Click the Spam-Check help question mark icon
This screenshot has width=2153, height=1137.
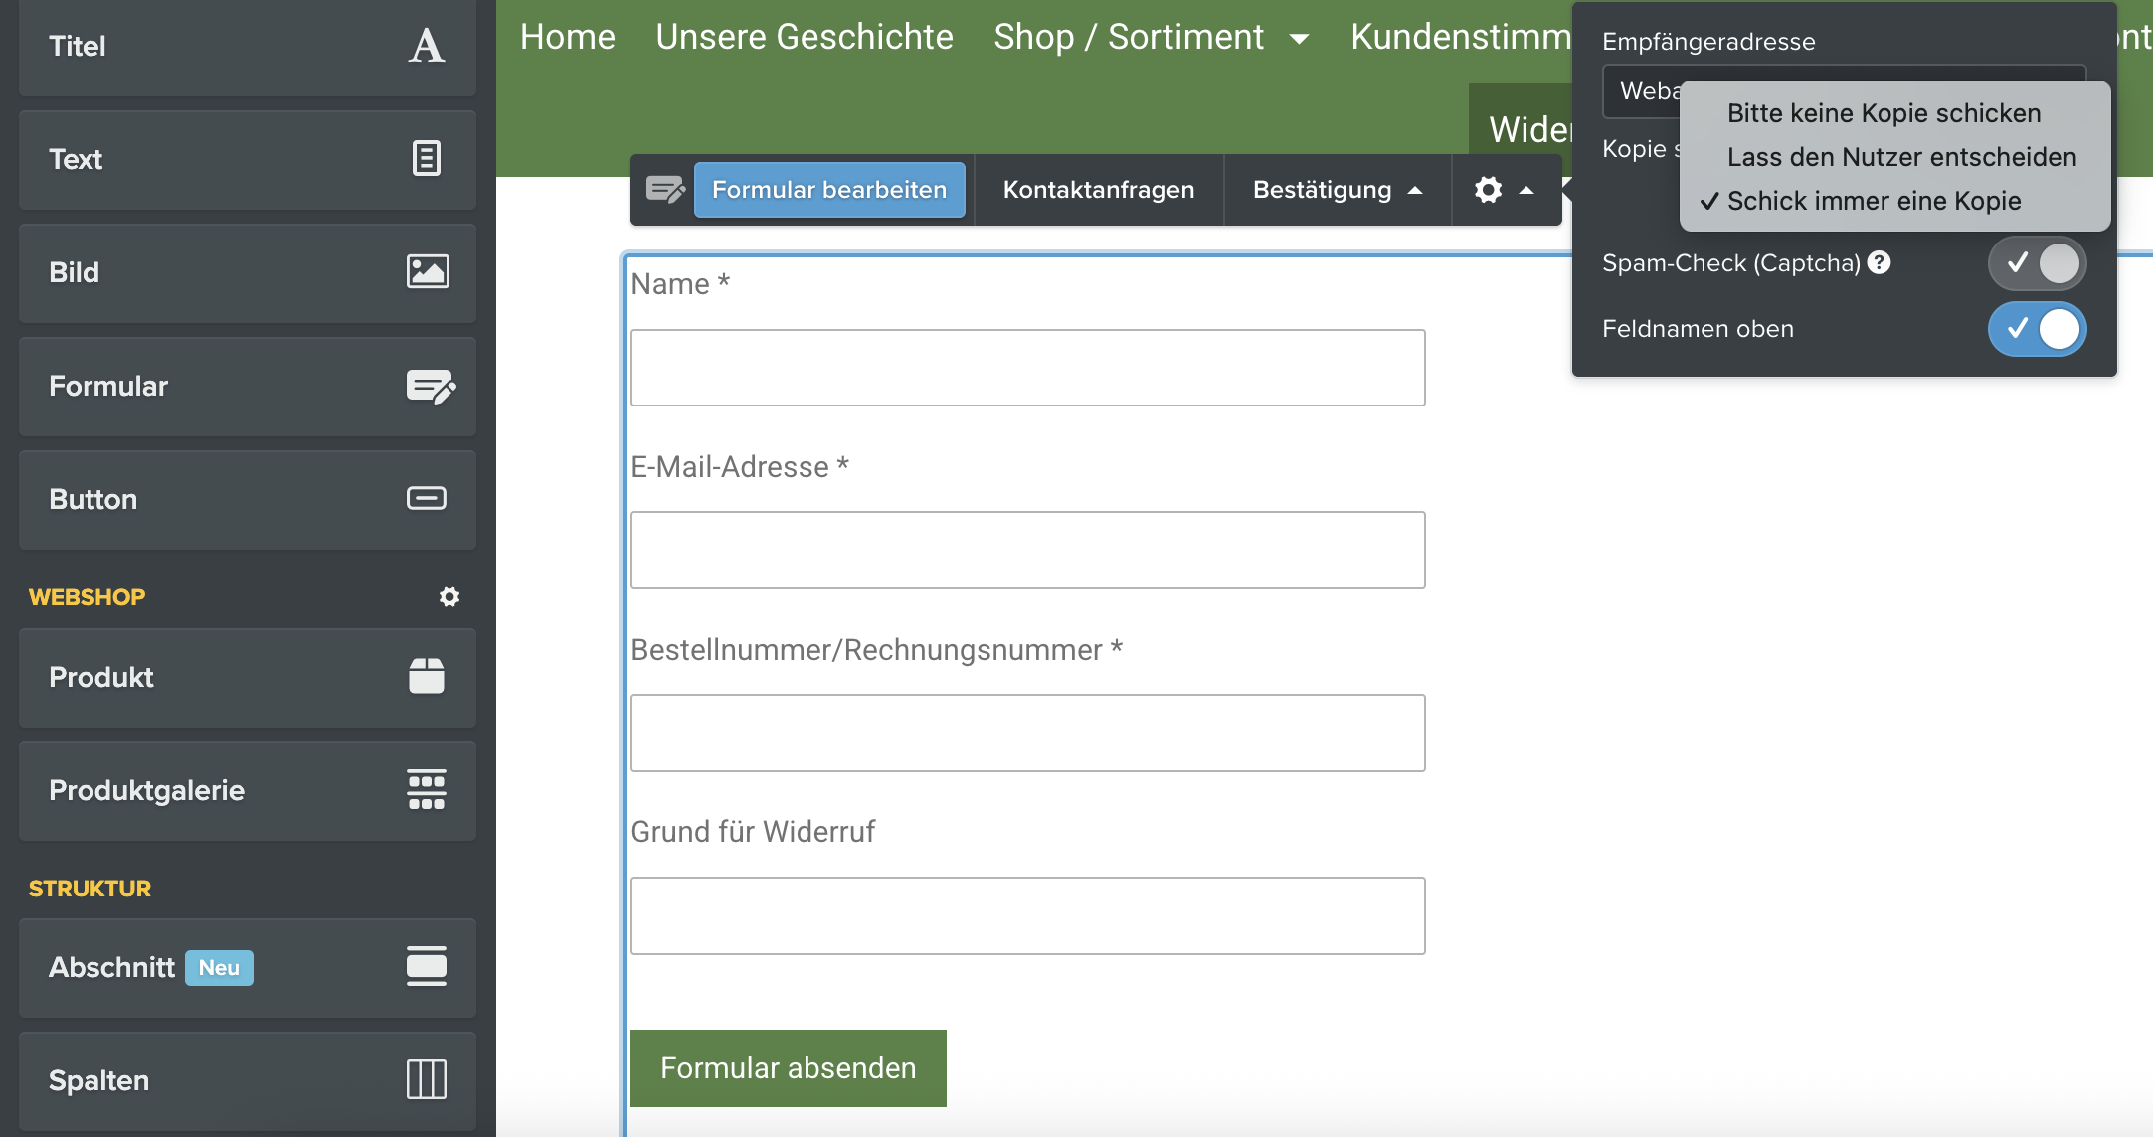point(1879,262)
